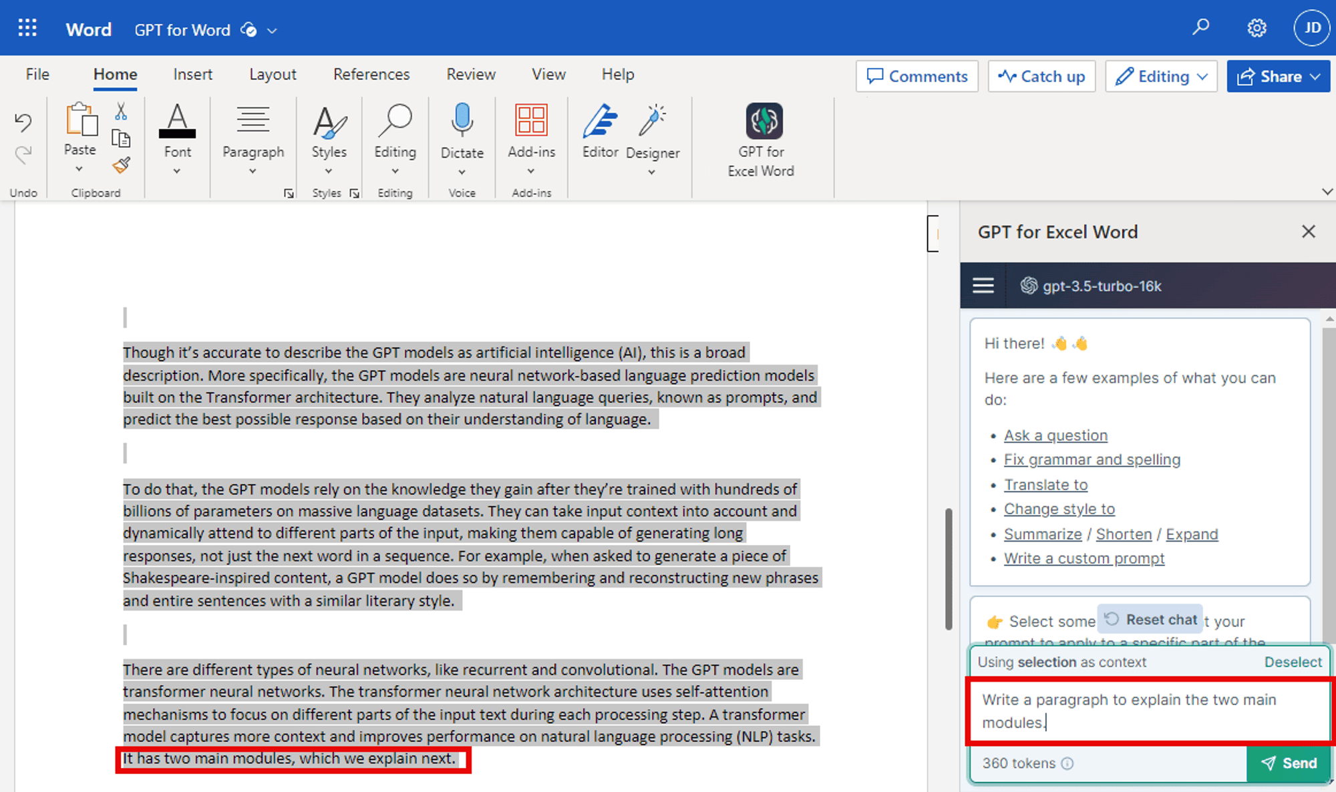Click the Cut scissors icon
1336x792 pixels.
[121, 111]
